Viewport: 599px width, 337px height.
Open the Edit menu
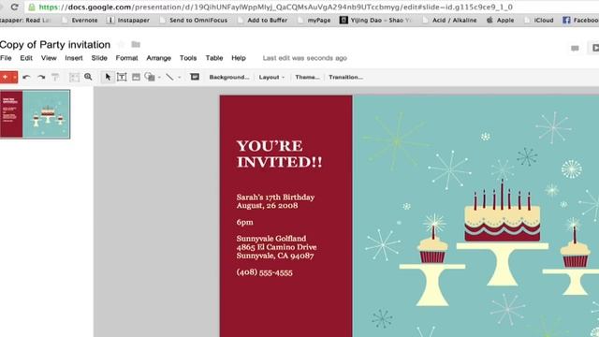[26, 58]
